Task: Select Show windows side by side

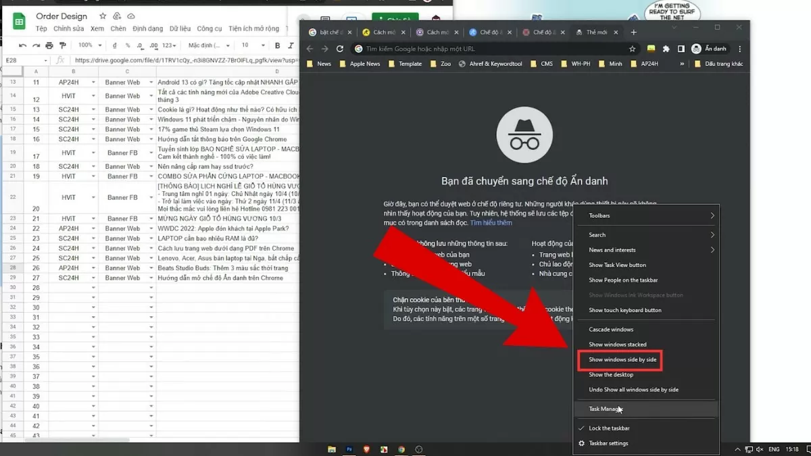Action: click(622, 359)
